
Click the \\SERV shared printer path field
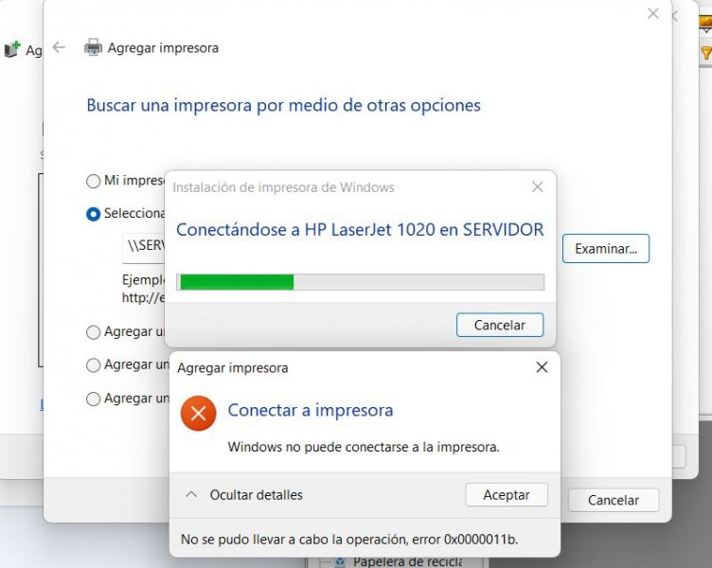tap(144, 248)
